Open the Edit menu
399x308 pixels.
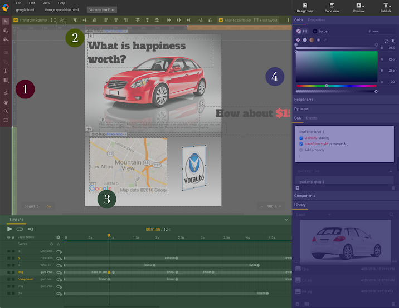coord(32,3)
